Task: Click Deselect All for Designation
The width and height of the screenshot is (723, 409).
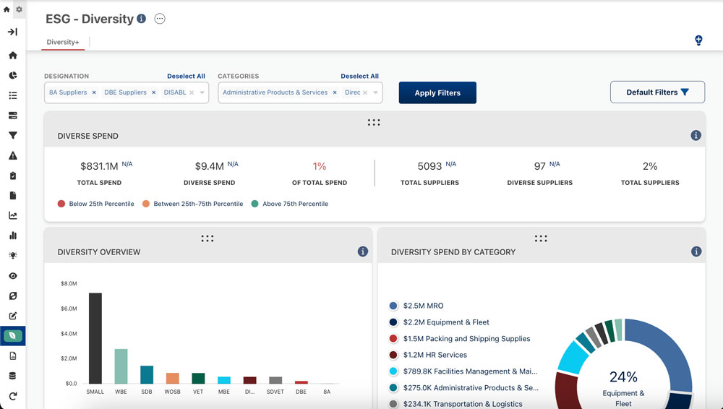Action: pos(186,76)
